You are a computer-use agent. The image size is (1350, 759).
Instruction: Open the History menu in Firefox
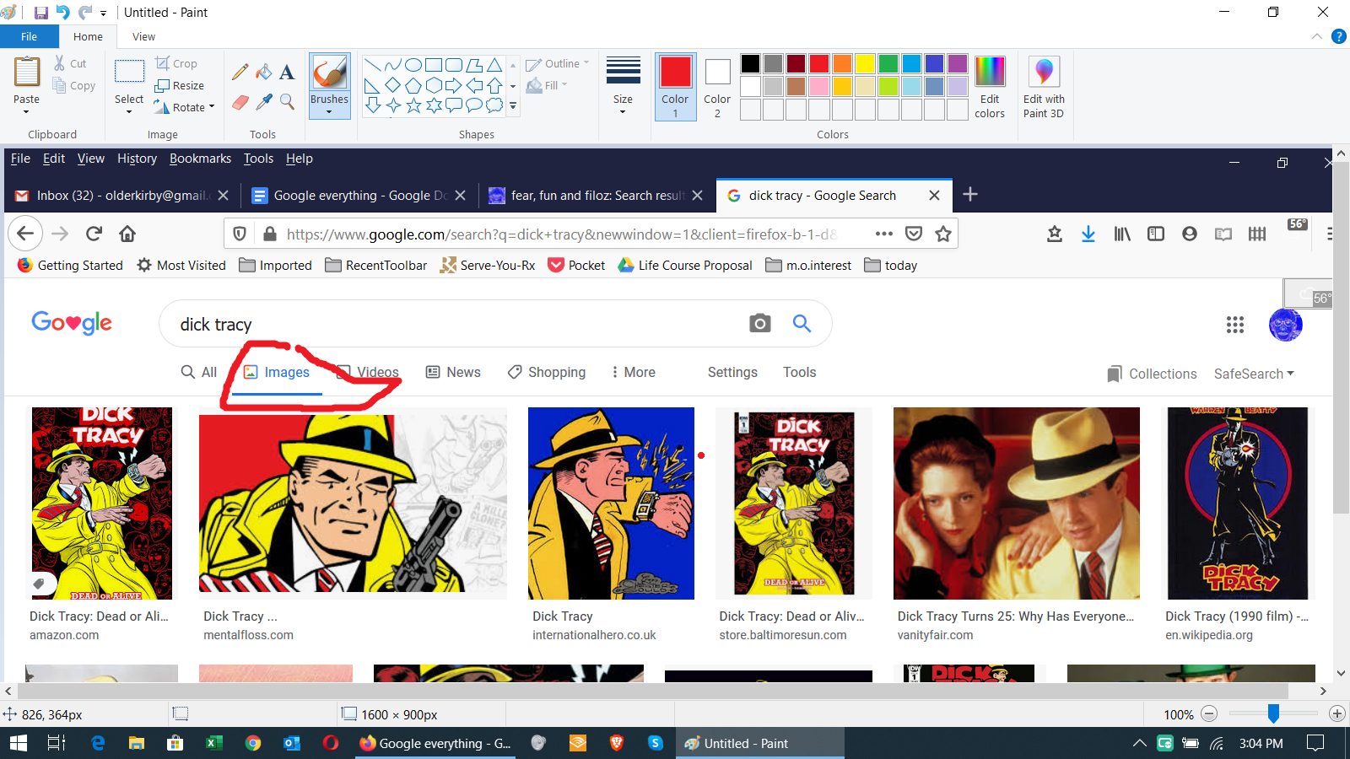tap(137, 159)
